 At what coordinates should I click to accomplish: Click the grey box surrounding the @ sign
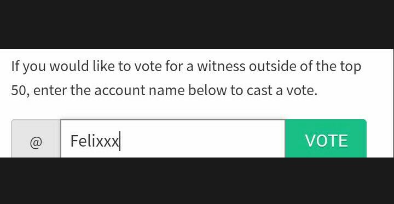[36, 139]
